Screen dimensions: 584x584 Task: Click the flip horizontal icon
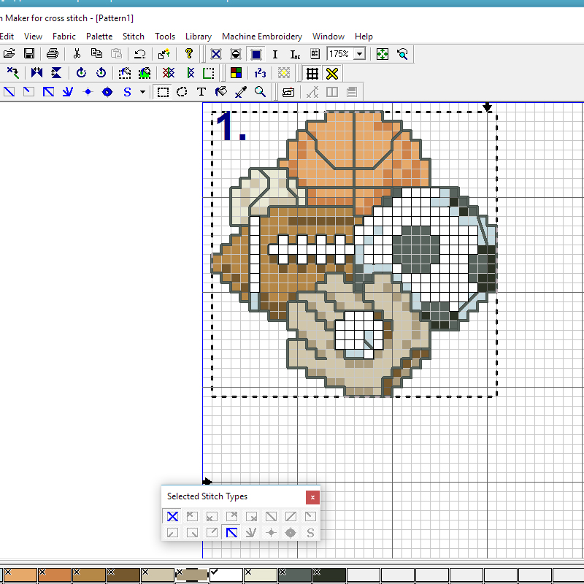(37, 73)
